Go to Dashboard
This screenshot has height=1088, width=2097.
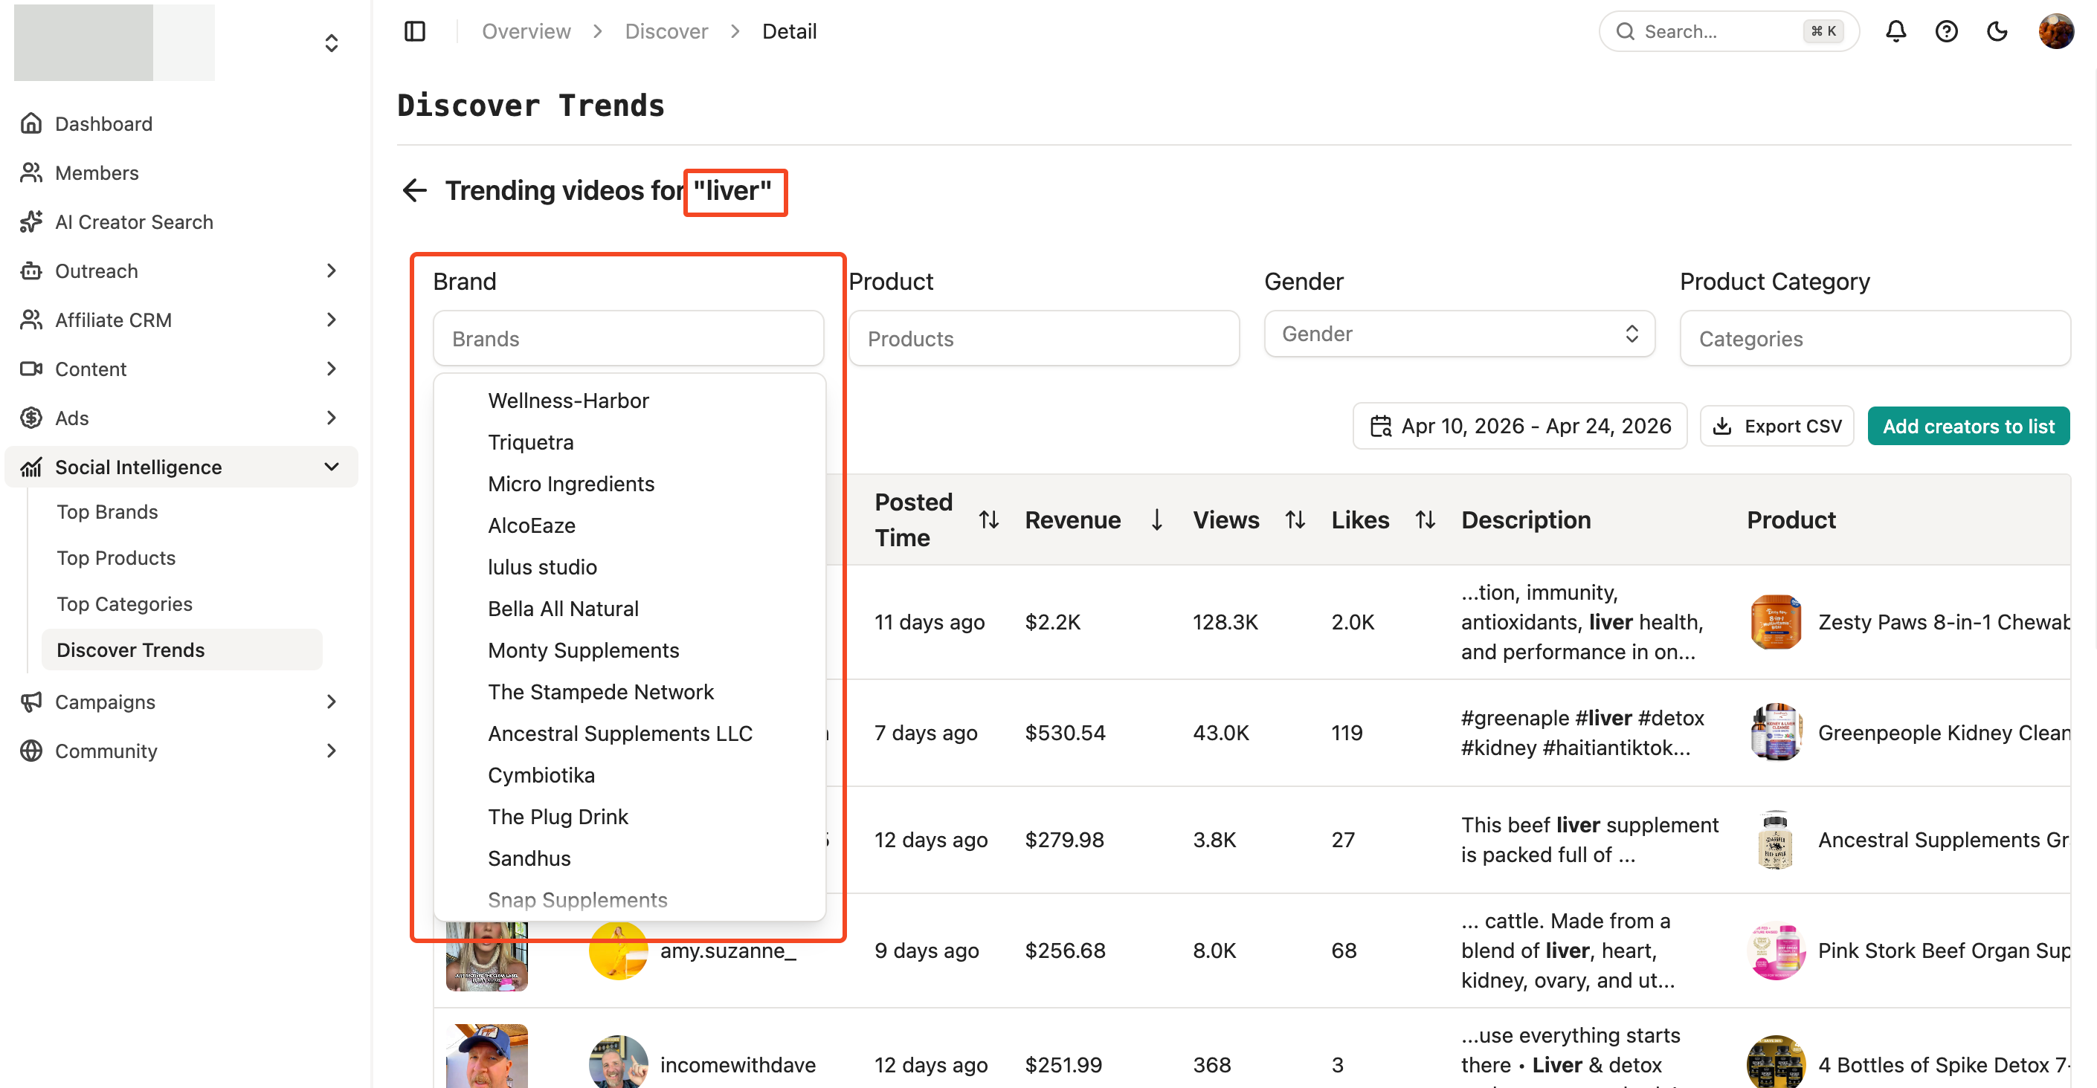(103, 123)
